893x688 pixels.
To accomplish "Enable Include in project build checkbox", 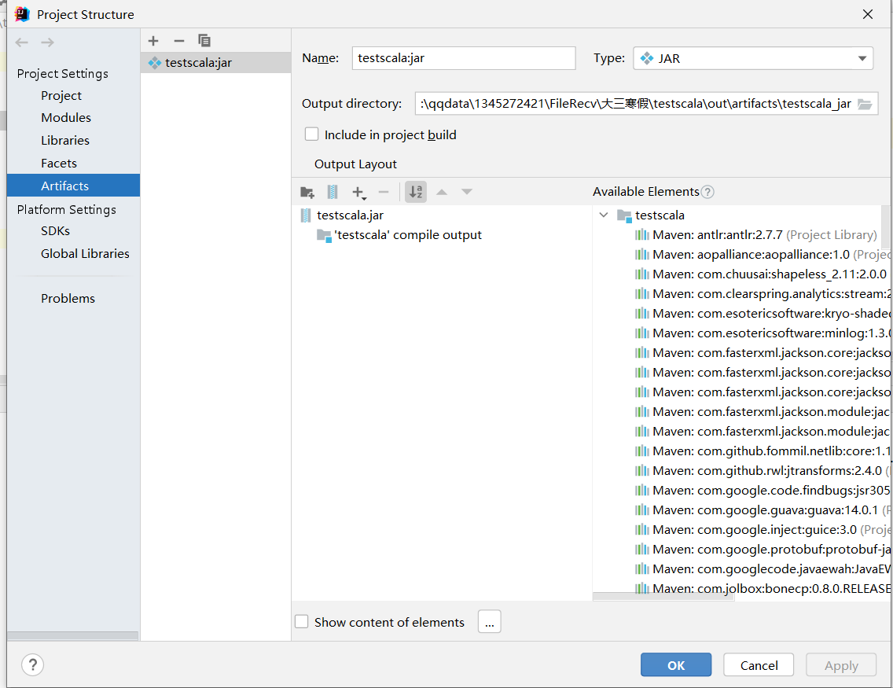I will tap(311, 134).
